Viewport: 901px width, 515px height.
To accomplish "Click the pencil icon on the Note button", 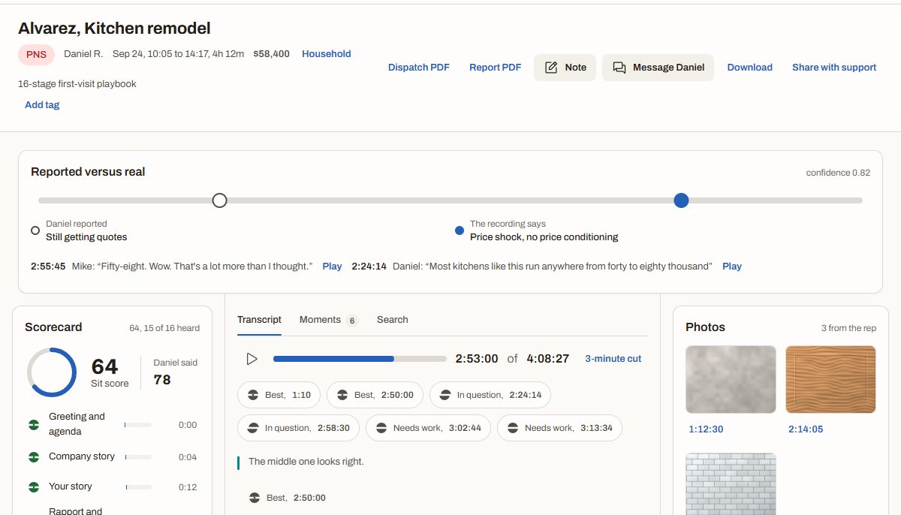I will 551,68.
